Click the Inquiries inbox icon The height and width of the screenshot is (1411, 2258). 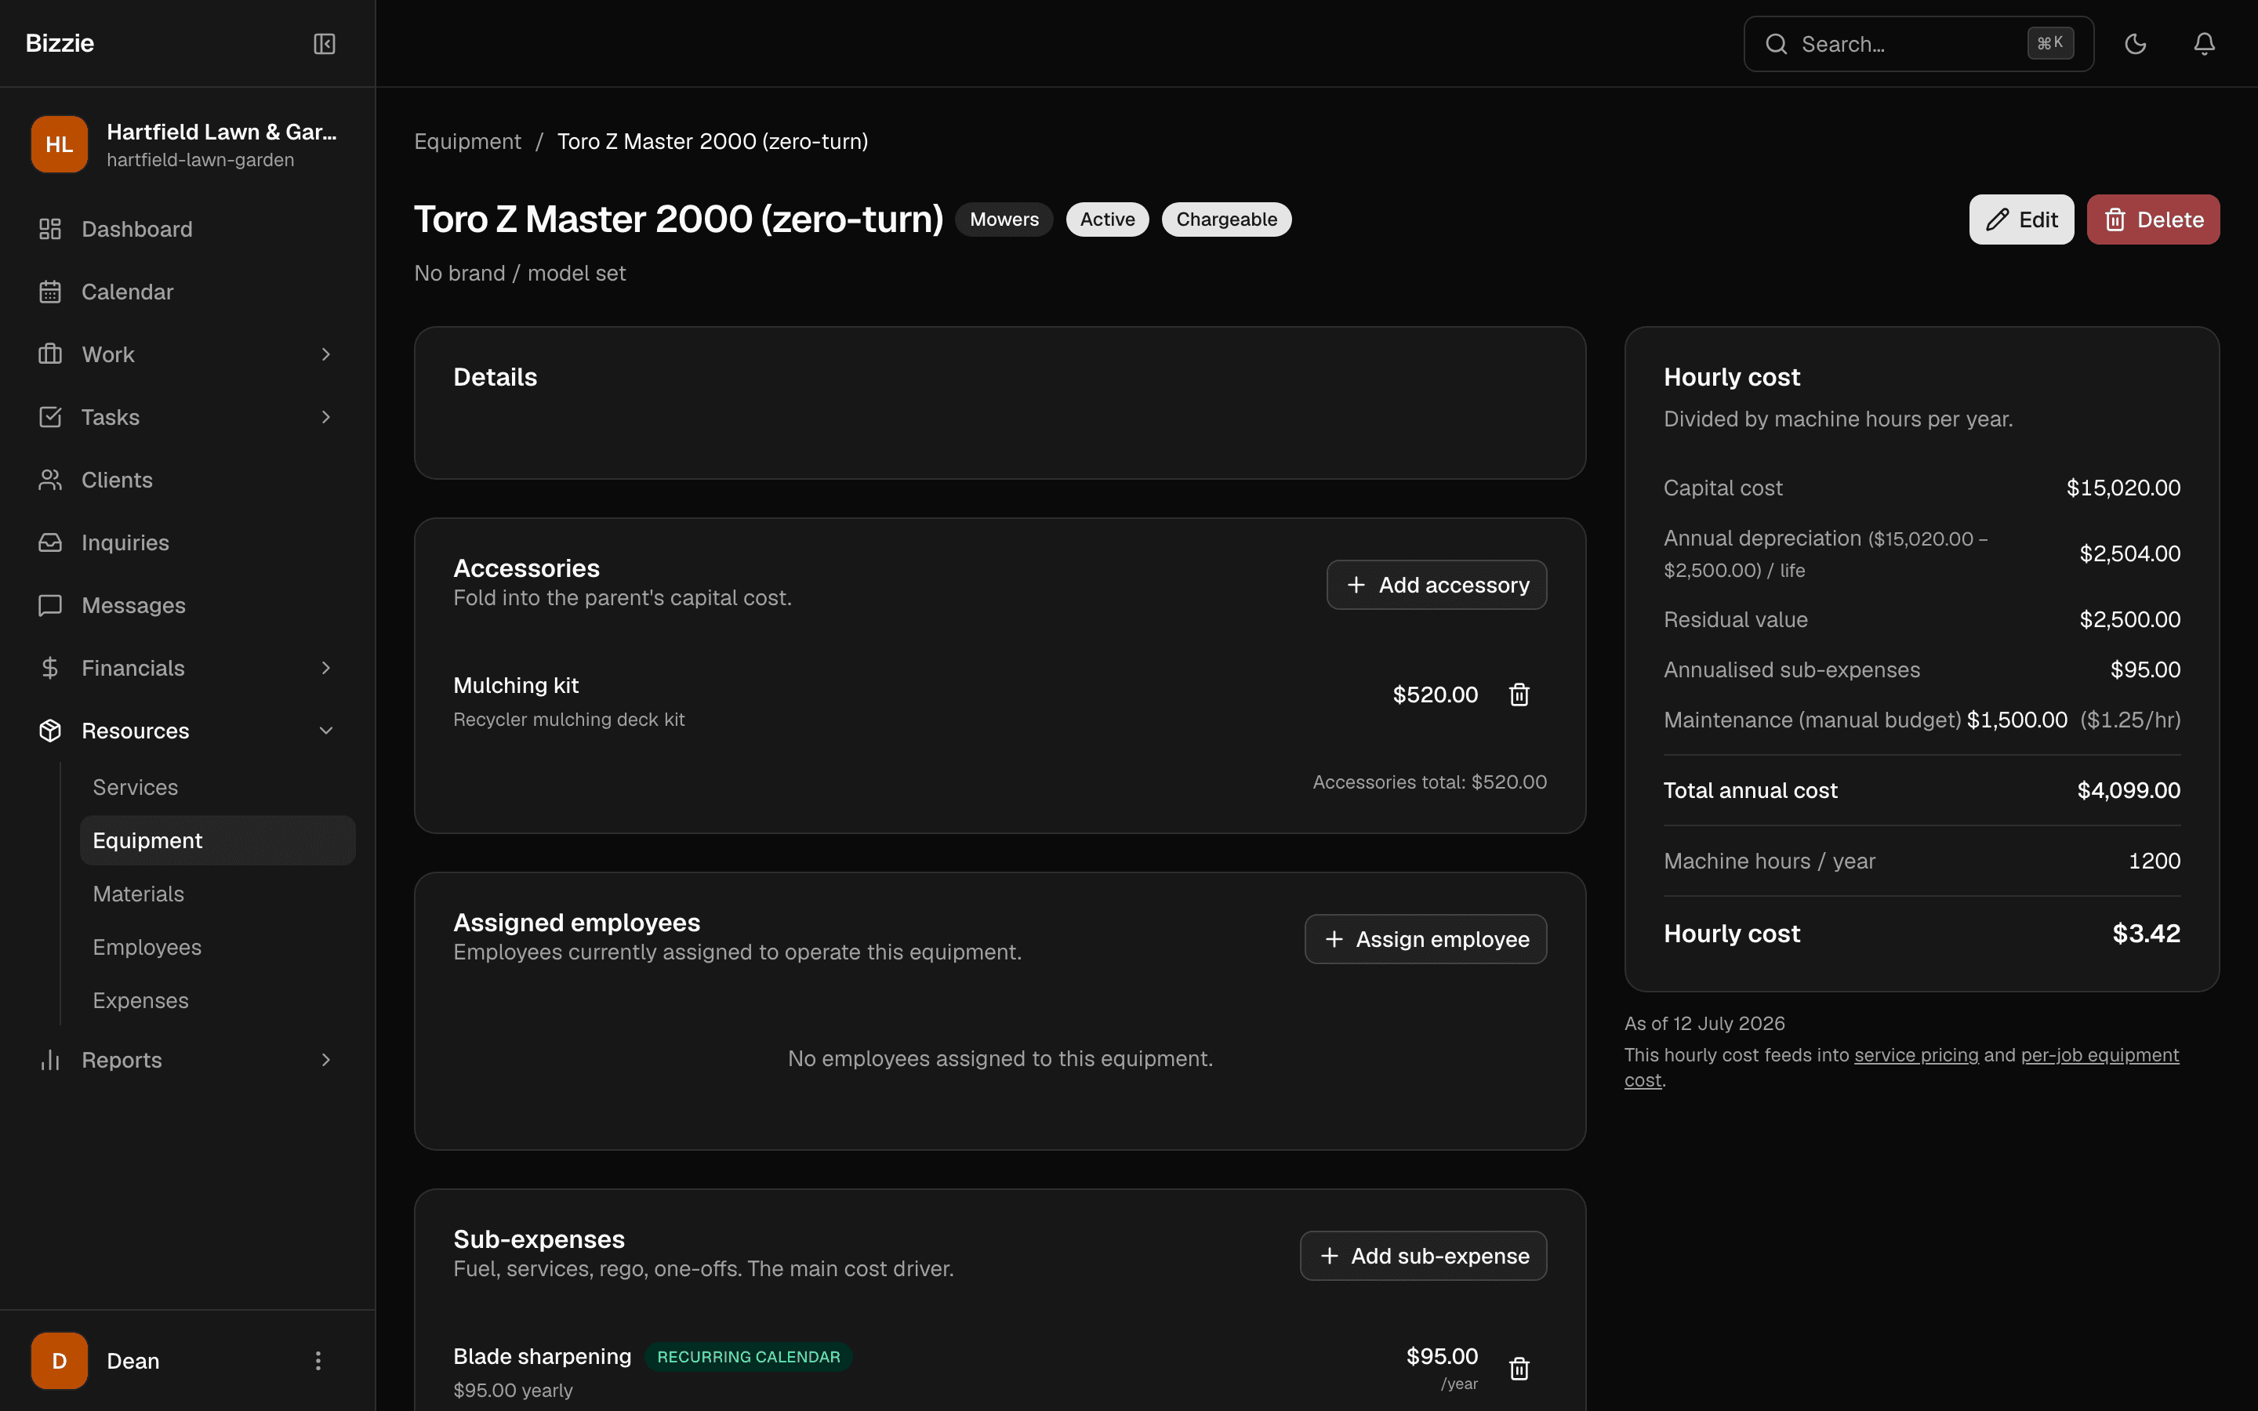(x=50, y=542)
